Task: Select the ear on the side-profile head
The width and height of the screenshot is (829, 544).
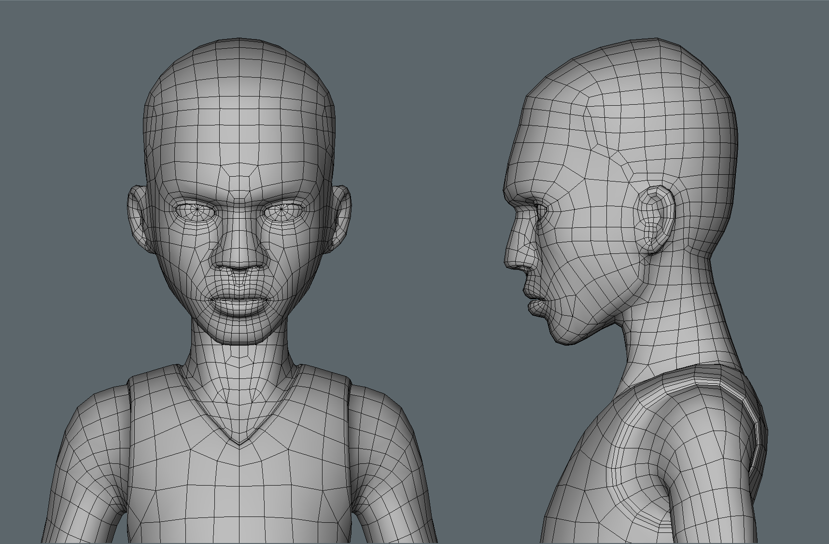Action: coord(656,220)
